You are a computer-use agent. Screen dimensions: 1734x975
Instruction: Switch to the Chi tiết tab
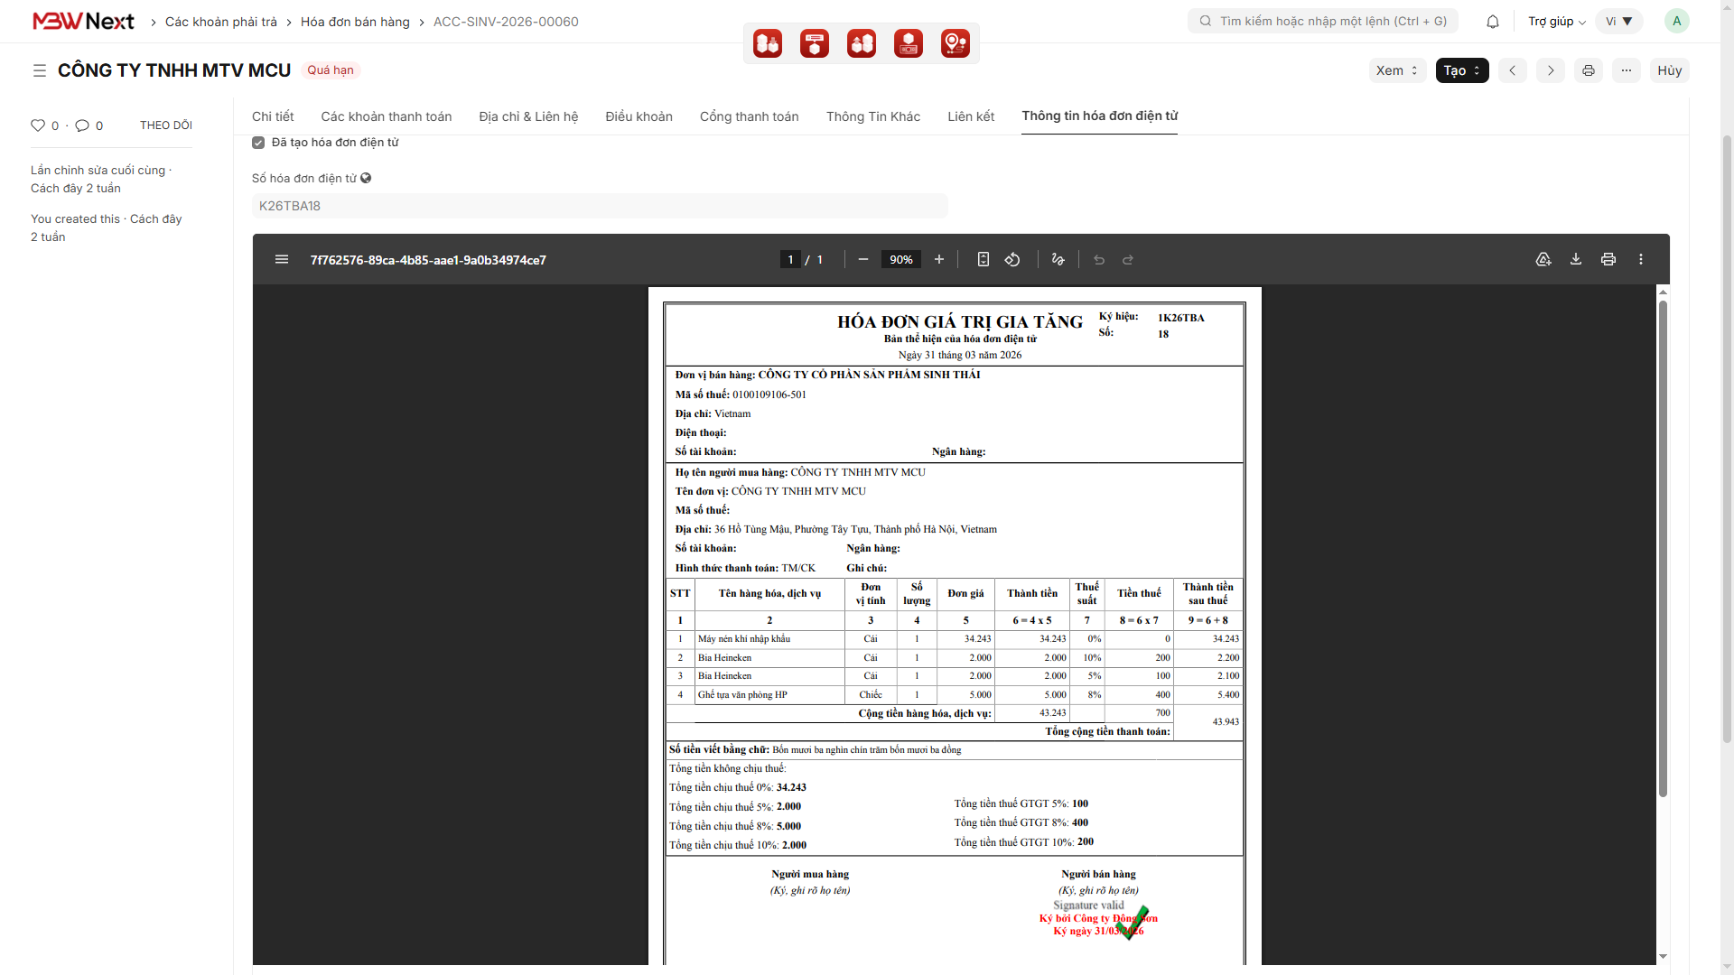click(273, 116)
